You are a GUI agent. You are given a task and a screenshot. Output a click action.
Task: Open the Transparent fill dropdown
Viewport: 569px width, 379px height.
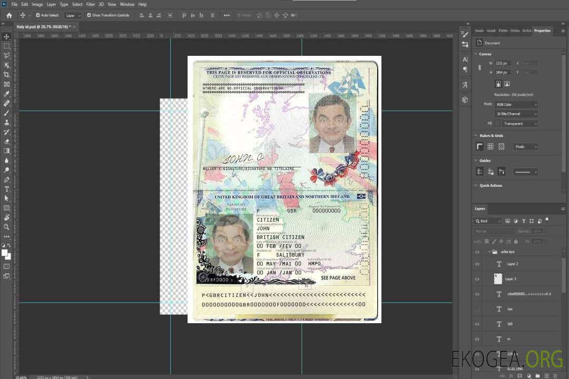click(519, 124)
